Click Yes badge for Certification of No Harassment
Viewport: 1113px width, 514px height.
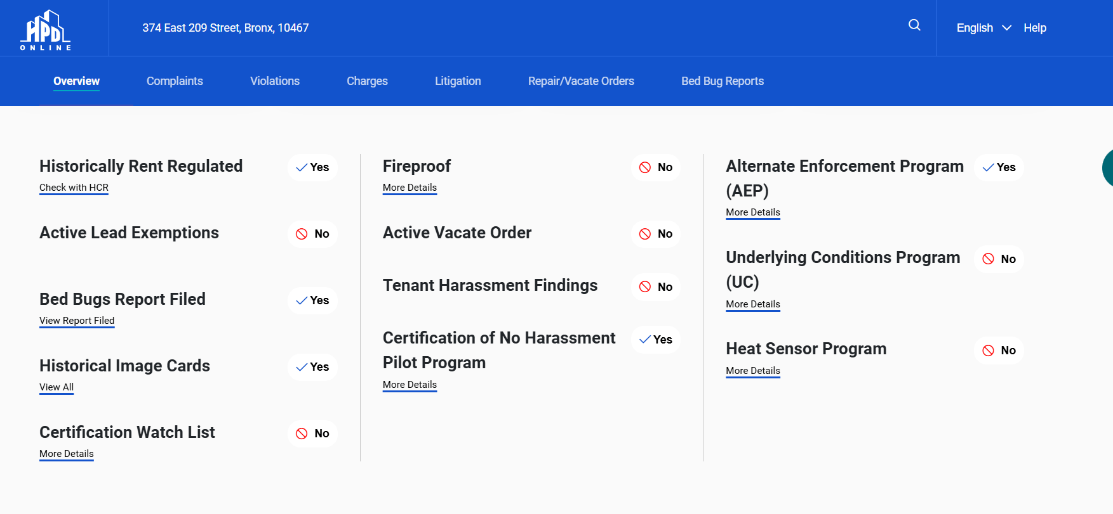656,340
